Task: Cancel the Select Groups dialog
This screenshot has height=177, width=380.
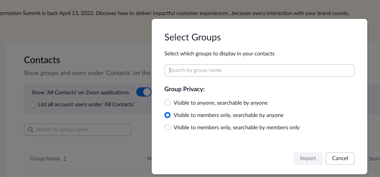Action: pos(340,158)
